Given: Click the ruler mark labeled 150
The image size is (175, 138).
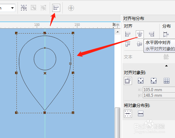Looking at the screenshot, I should 77,25.
